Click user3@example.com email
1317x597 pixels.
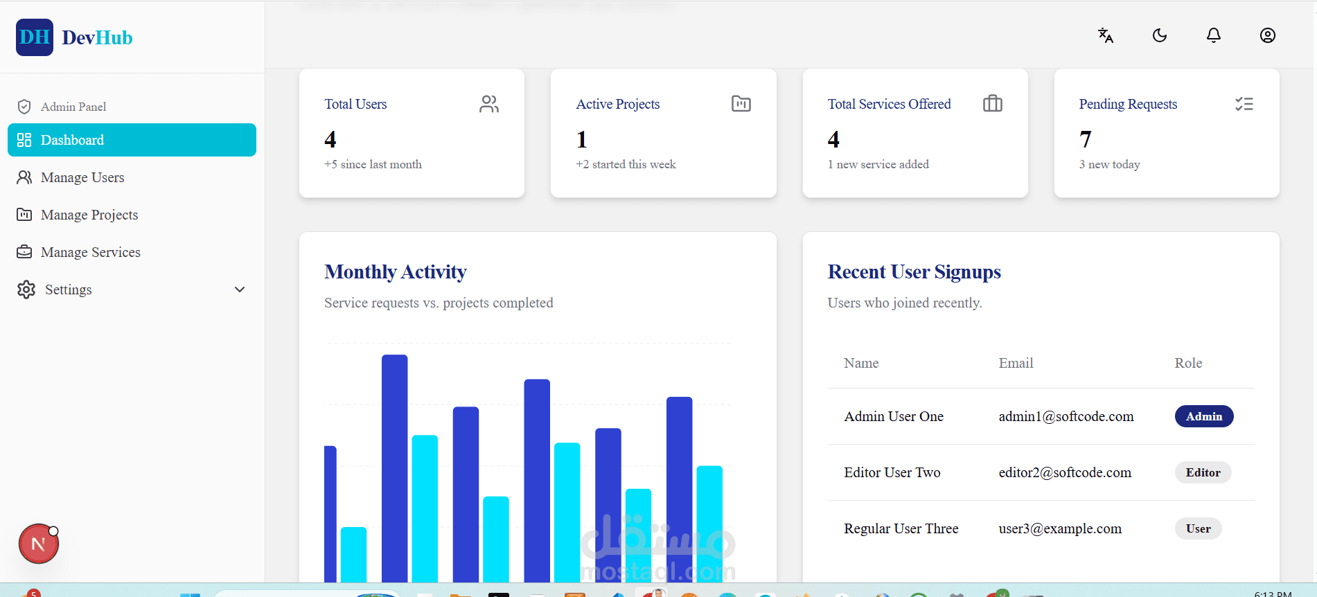coord(1060,528)
